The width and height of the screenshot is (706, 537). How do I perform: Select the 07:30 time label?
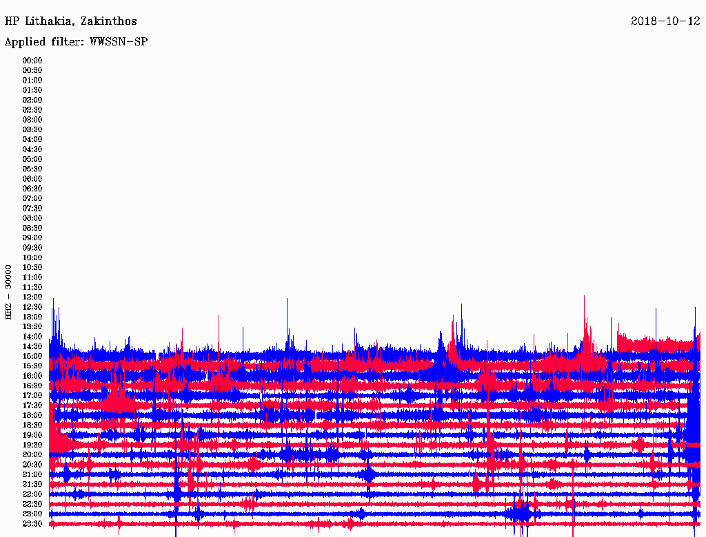tap(32, 208)
